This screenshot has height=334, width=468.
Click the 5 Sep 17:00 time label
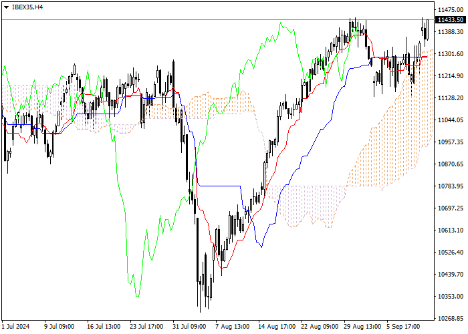click(x=403, y=327)
